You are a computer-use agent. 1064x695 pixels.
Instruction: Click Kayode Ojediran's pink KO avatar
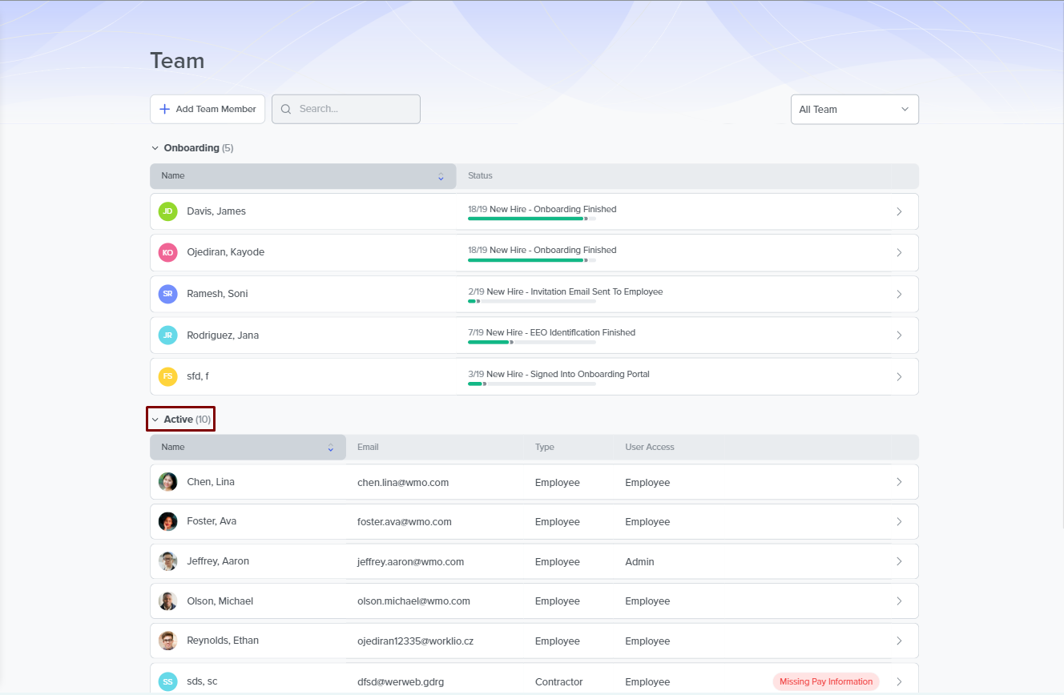point(167,252)
